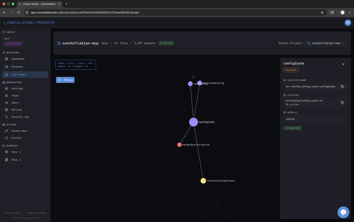354x222 pixels.
Task: Open the Privacy Policy link
Action: pyautogui.click(x=13, y=213)
